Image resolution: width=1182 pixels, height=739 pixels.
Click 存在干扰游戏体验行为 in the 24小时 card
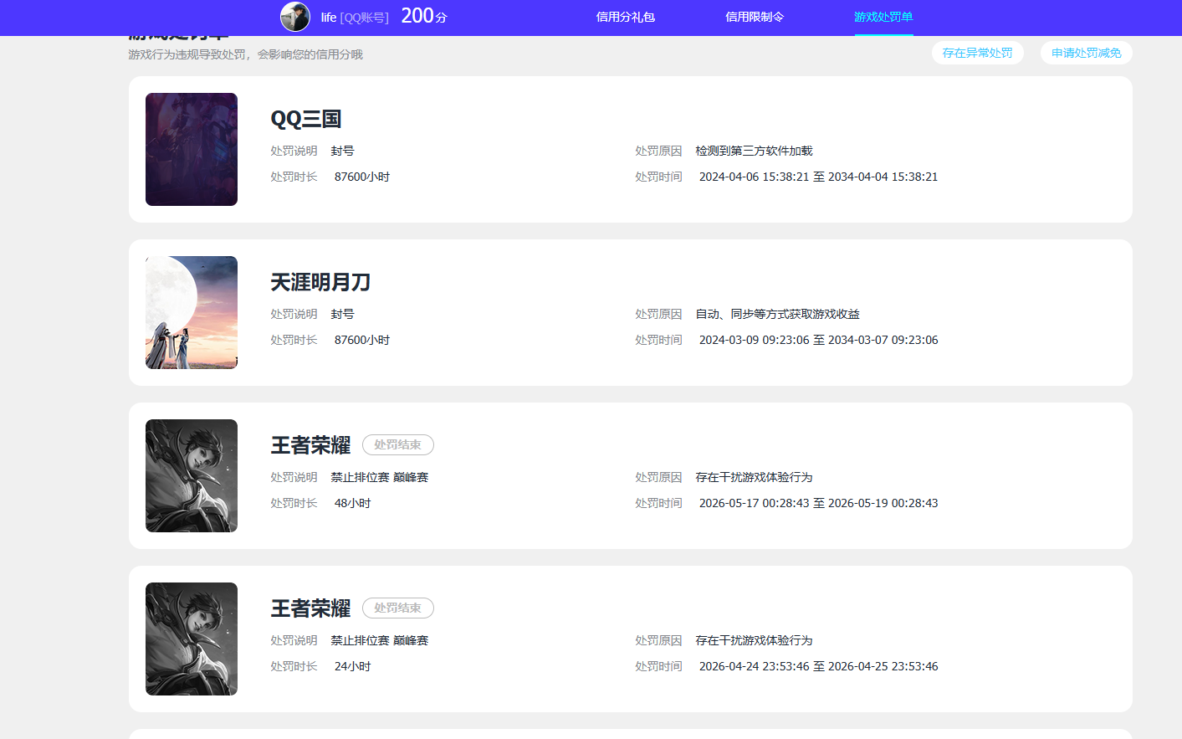(755, 640)
